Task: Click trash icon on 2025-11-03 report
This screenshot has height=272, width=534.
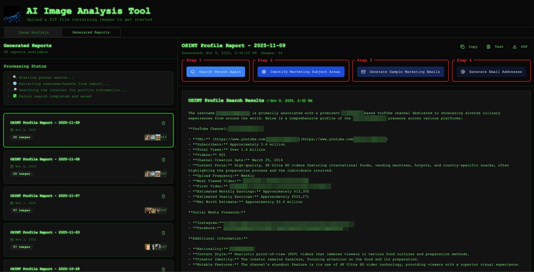Action: [x=163, y=233]
